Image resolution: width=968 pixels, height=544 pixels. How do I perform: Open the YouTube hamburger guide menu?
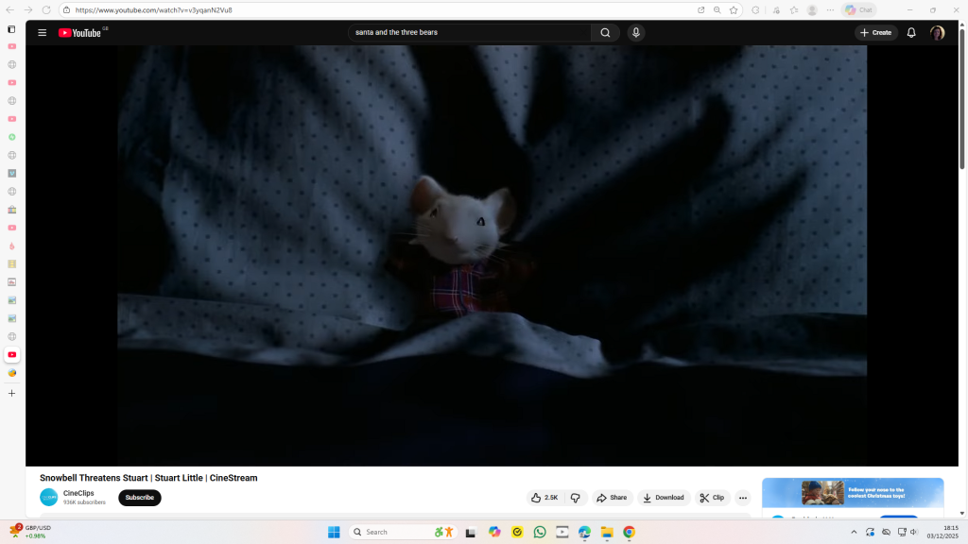pyautogui.click(x=42, y=32)
